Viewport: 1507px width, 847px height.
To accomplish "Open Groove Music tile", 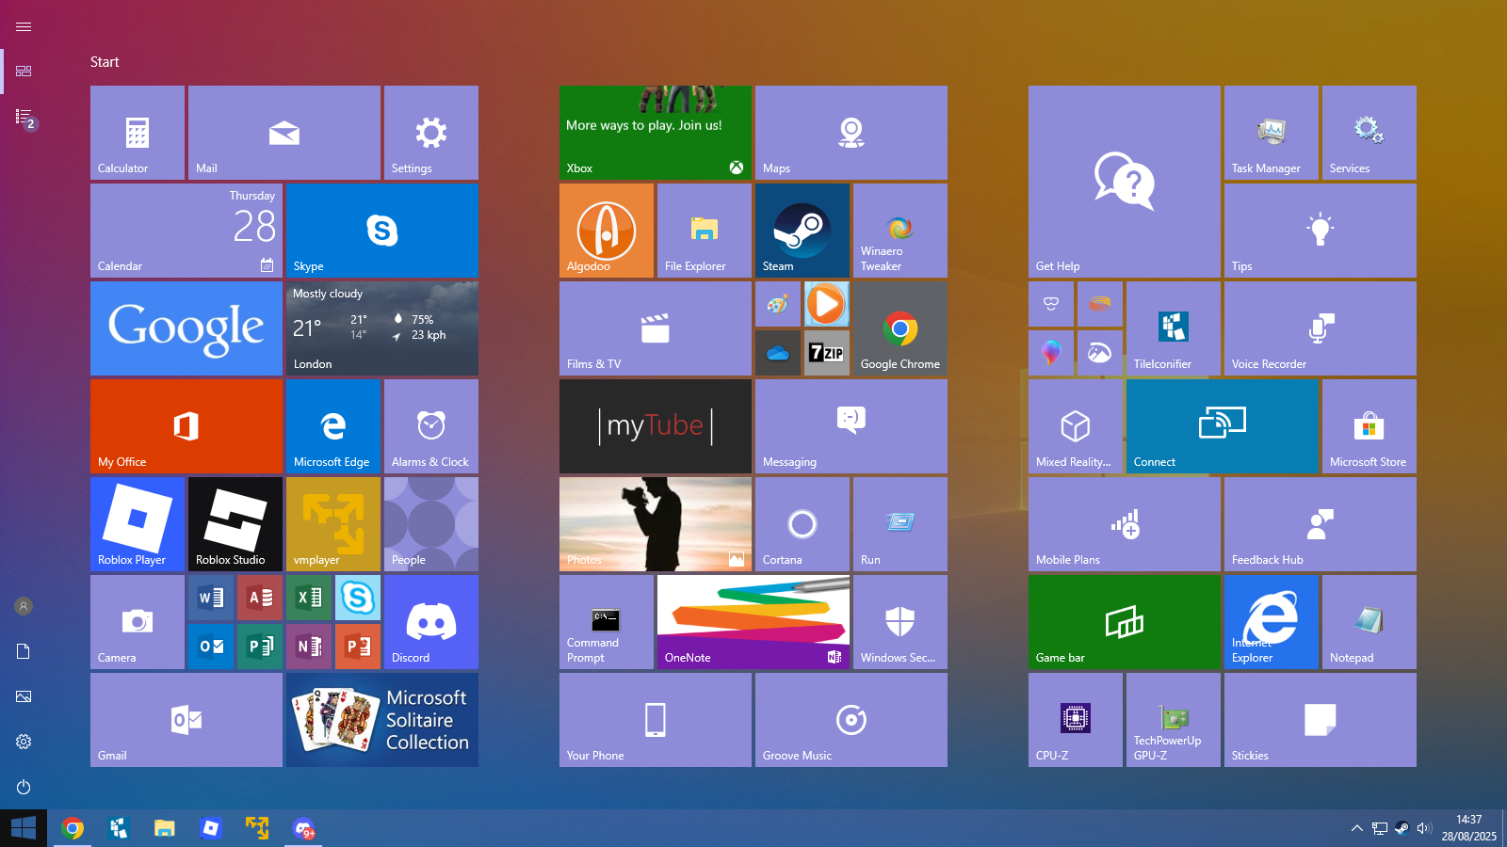I will [851, 720].
